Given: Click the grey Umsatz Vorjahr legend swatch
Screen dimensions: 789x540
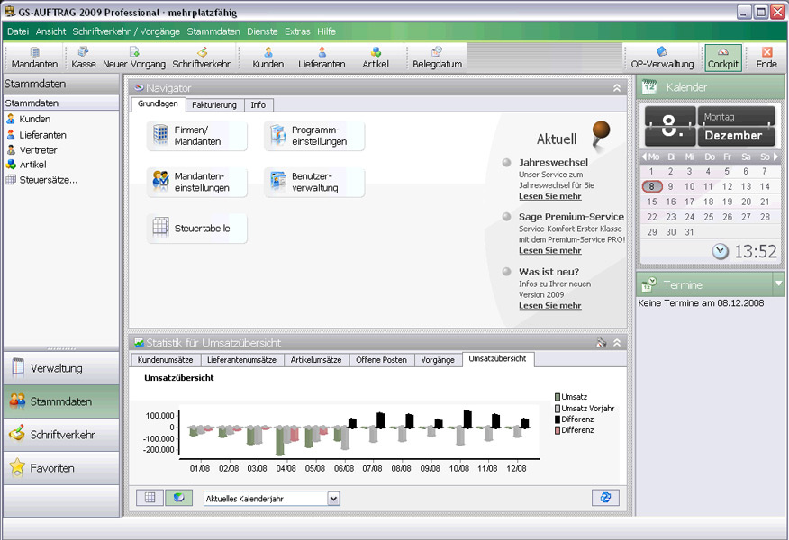Looking at the screenshot, I should pos(558,409).
